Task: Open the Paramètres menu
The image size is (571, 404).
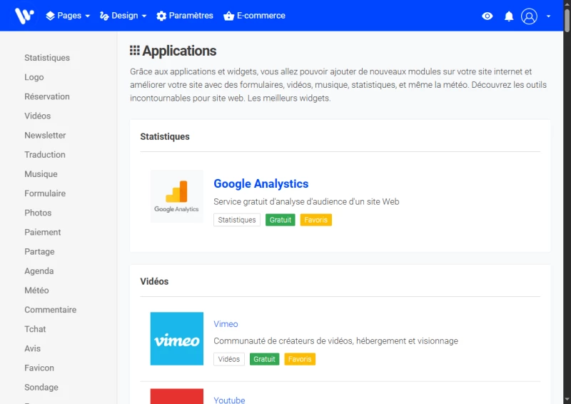Action: pos(185,16)
